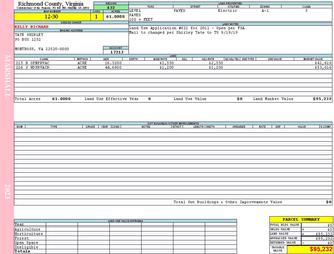Click the 2023 year label on sidebar
The image size is (334, 254).
(x=7, y=191)
